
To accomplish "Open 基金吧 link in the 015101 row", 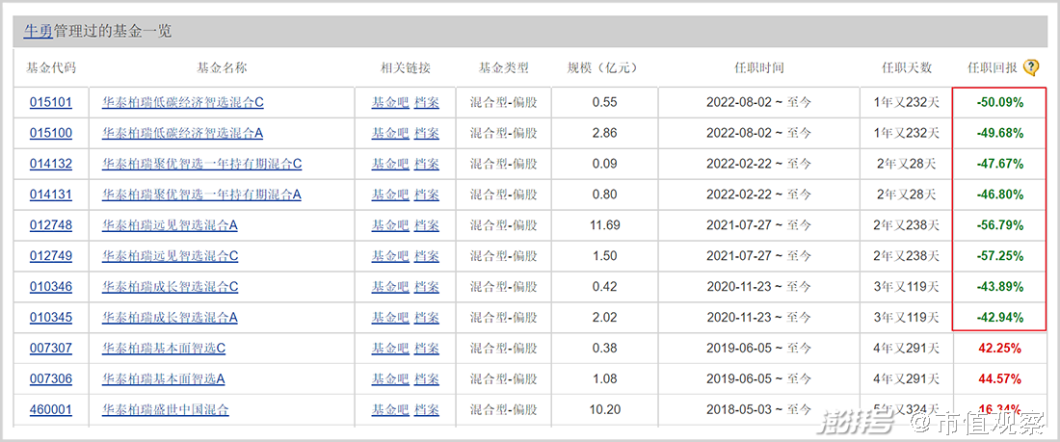I will coord(390,103).
